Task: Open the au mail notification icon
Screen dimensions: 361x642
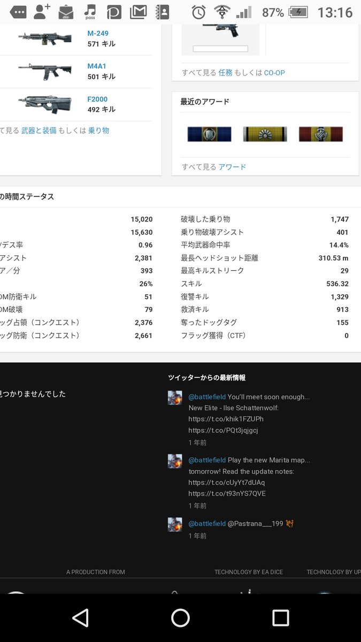Action: 66,12
